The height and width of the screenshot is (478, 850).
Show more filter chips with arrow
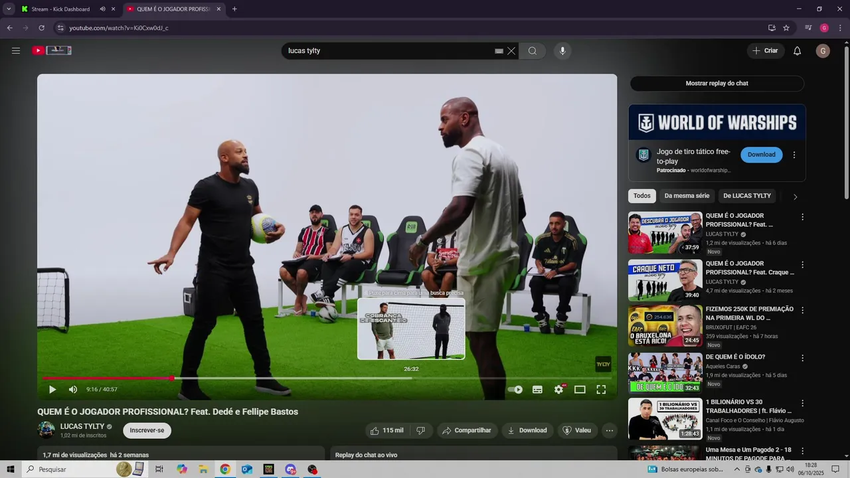click(x=795, y=197)
